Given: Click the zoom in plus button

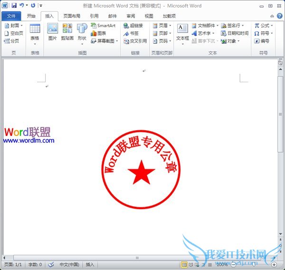Looking at the screenshot, I should tap(274, 264).
